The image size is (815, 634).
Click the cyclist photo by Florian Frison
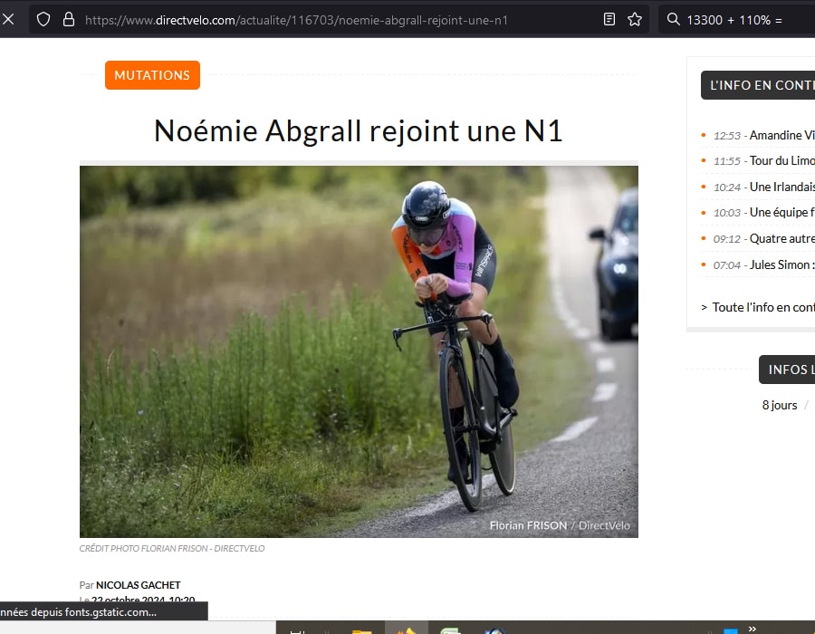359,349
